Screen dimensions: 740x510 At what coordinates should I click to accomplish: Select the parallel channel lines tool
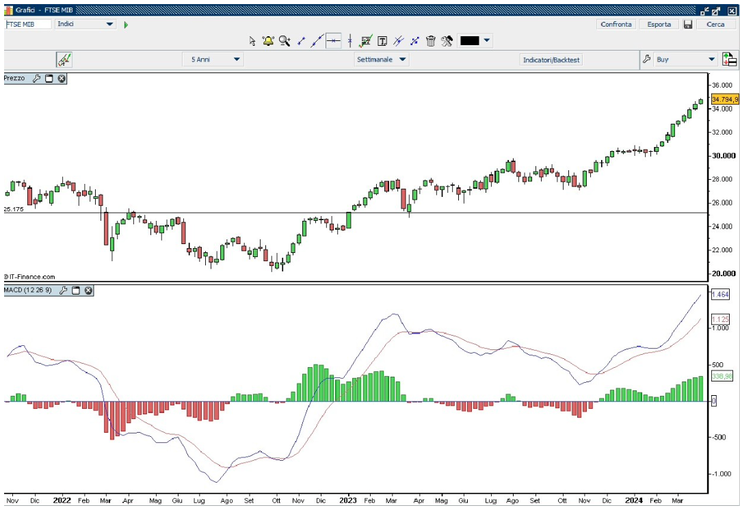[399, 41]
